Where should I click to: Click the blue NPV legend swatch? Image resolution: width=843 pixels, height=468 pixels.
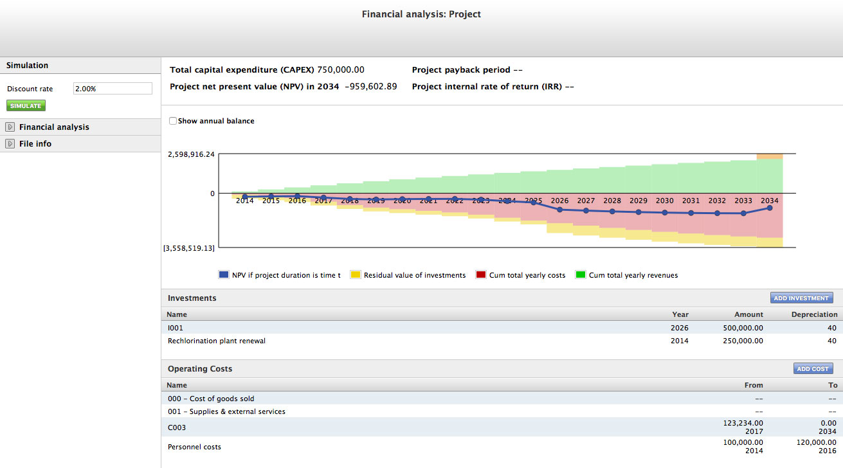click(224, 275)
